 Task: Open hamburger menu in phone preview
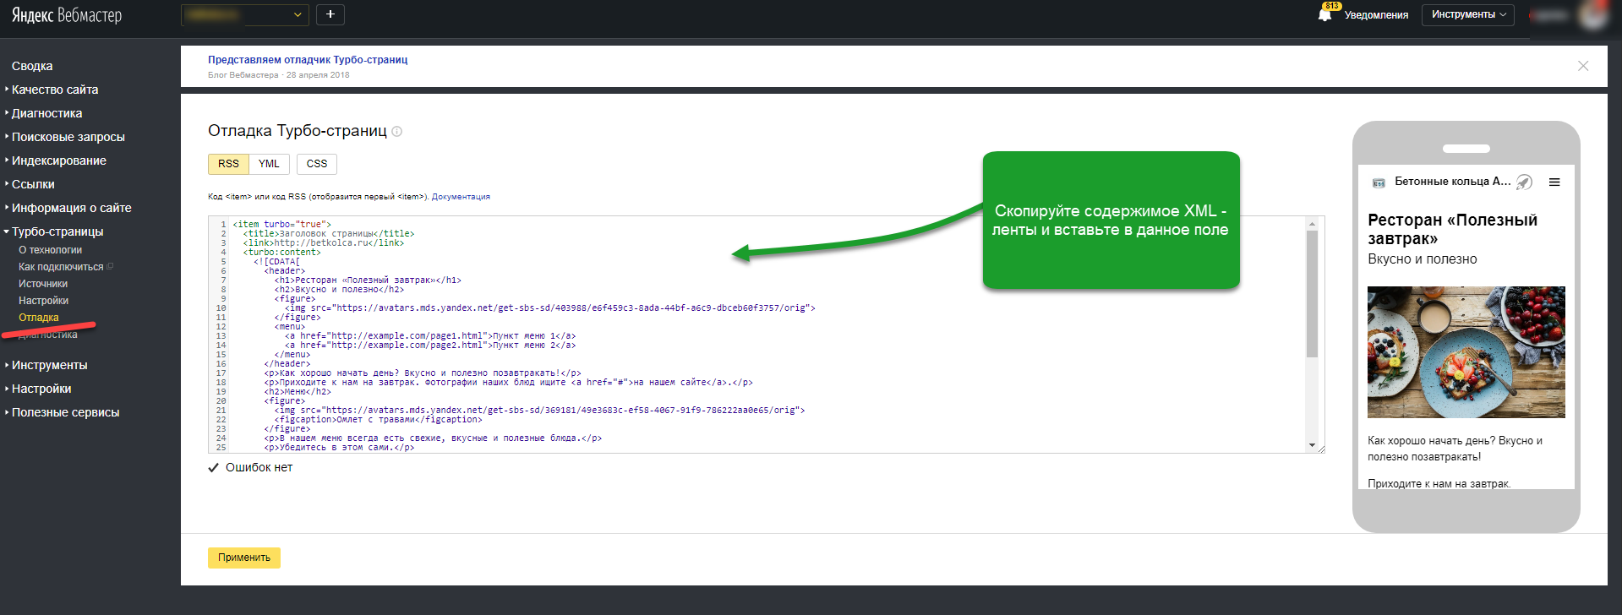coord(1554,182)
